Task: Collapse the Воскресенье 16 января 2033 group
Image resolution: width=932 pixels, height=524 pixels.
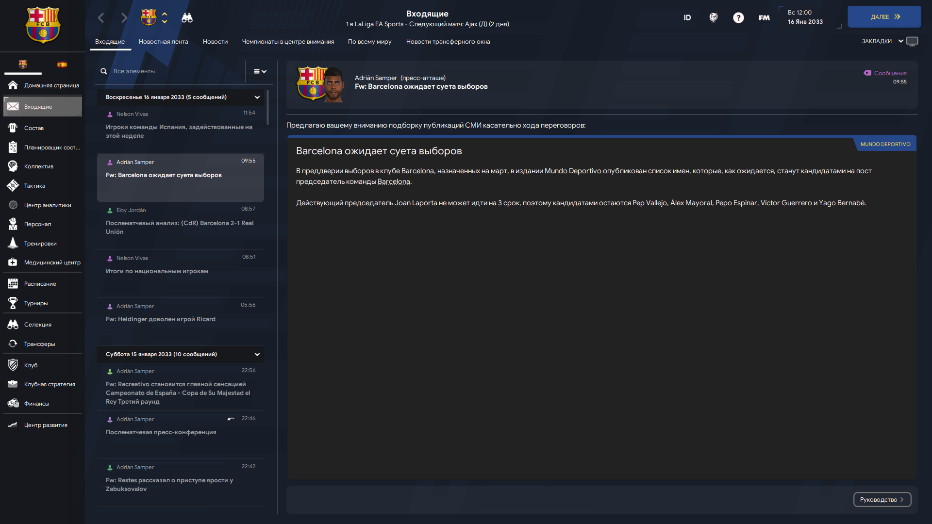Action: coord(257,98)
